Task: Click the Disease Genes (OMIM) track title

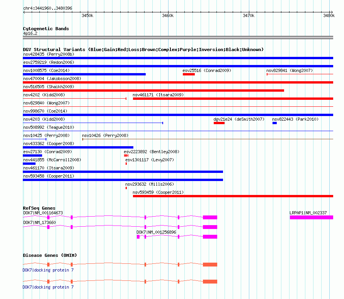Action: (50, 255)
